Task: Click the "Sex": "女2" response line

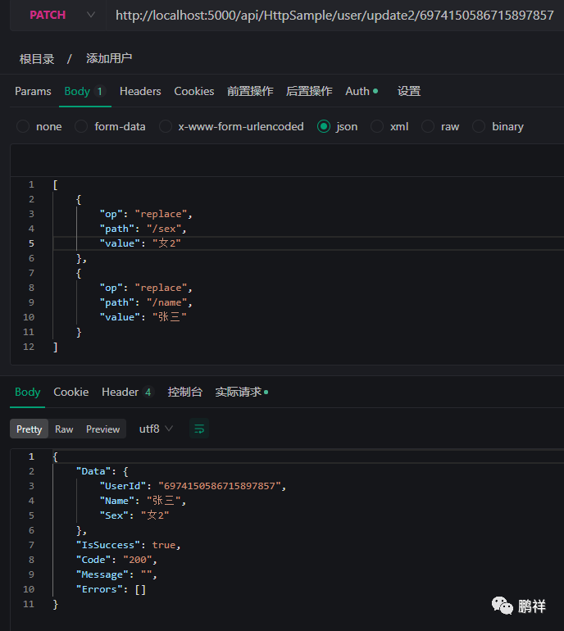Action: pos(134,515)
